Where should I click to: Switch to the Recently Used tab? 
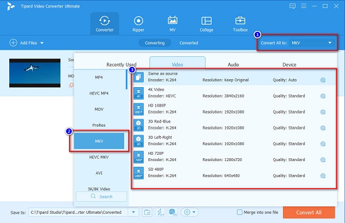tap(121, 65)
